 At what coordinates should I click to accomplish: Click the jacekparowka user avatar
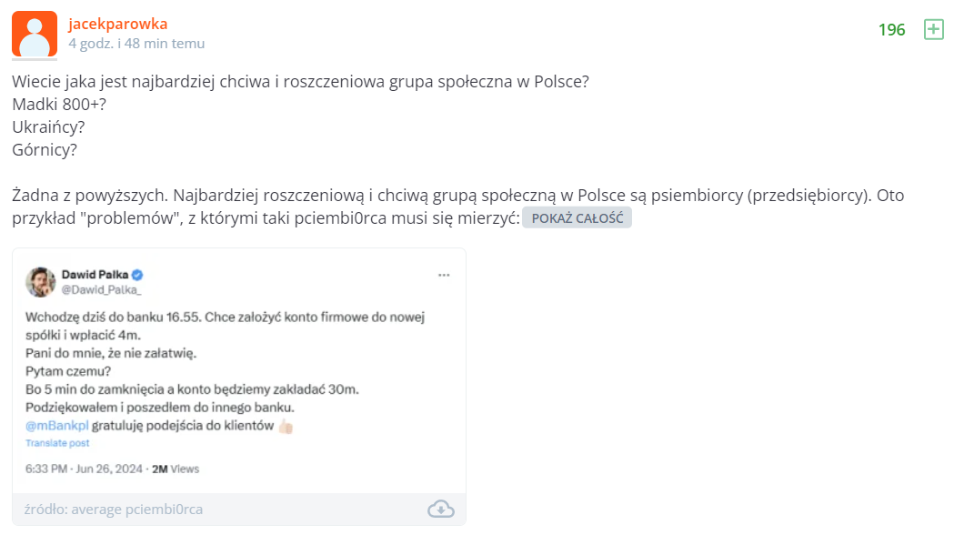35,35
